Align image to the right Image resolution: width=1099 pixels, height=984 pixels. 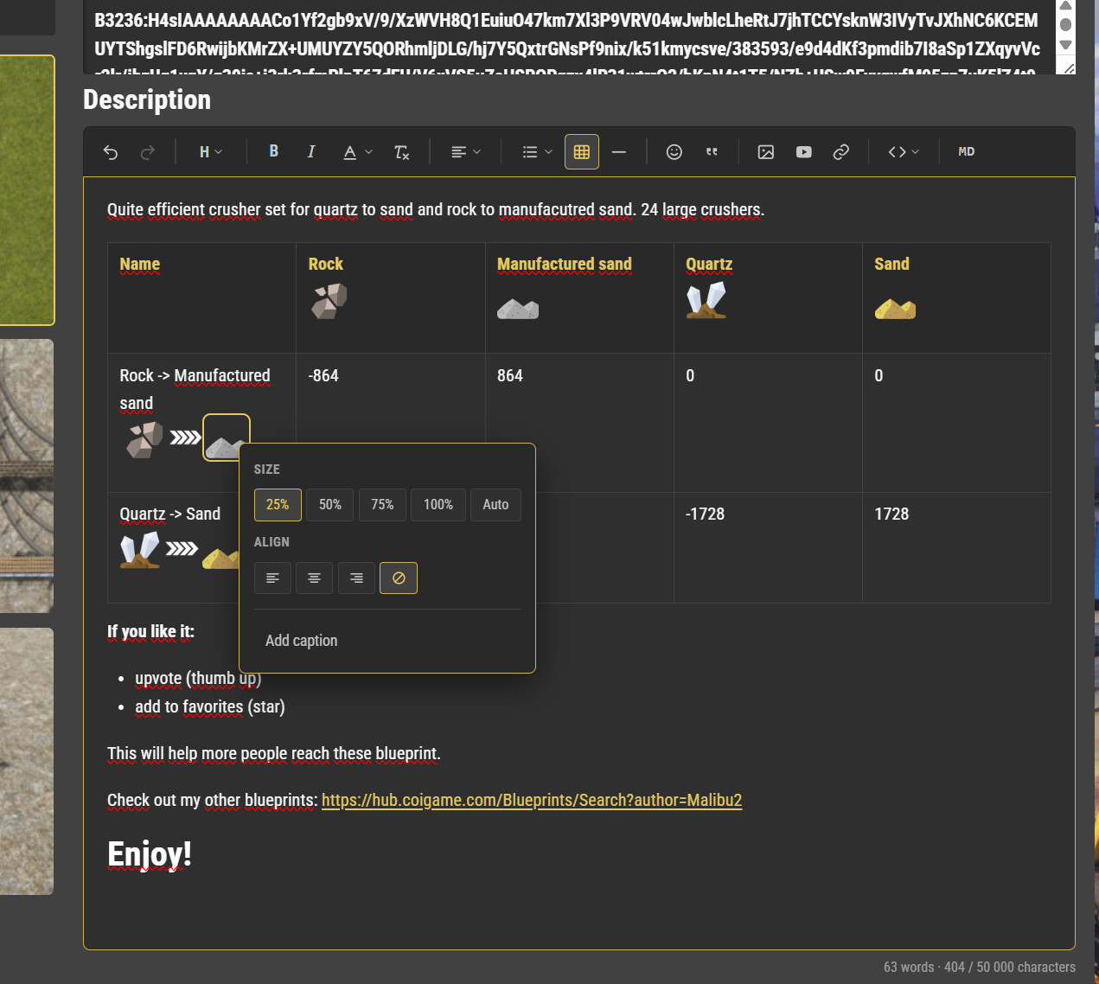point(356,578)
